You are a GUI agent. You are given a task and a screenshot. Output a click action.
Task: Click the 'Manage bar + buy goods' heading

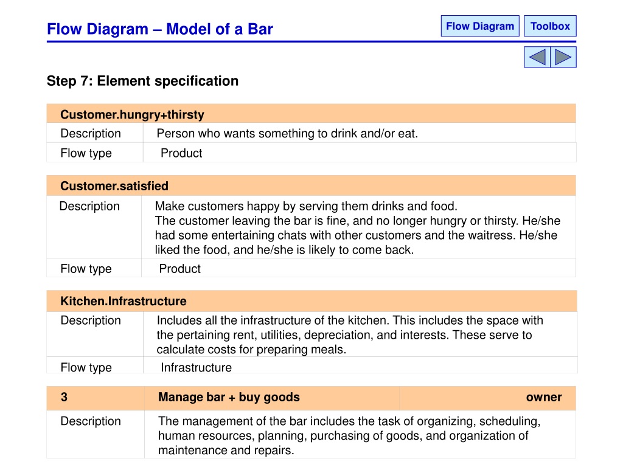(229, 397)
